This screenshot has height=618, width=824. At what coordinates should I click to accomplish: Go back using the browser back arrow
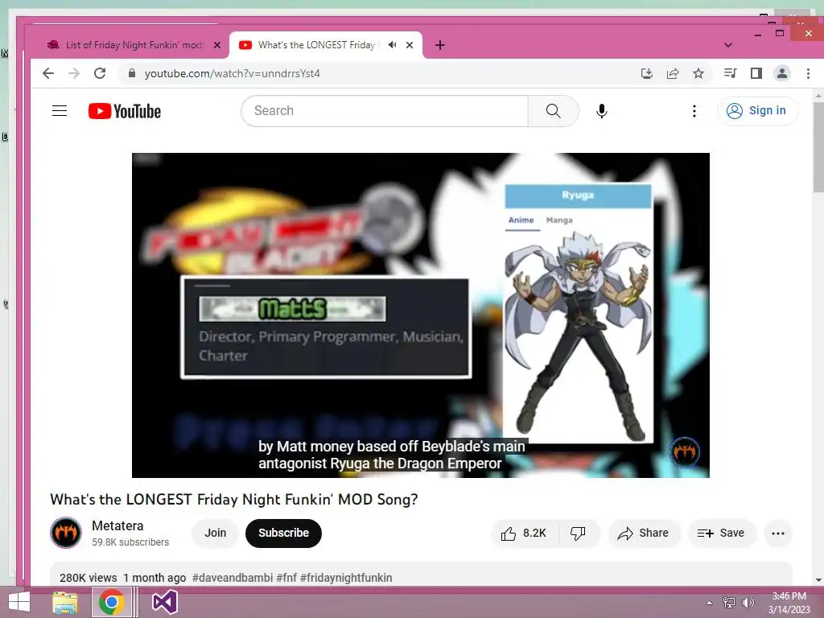pyautogui.click(x=48, y=73)
